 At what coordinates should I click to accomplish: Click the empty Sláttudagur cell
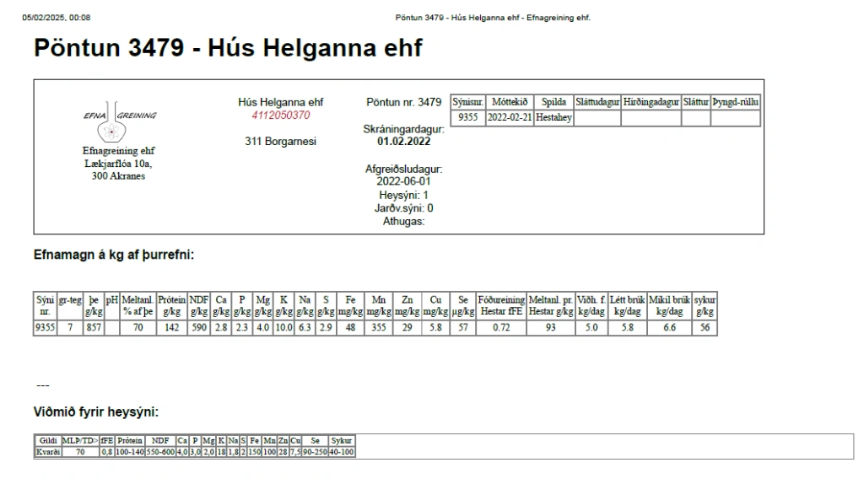(597, 118)
